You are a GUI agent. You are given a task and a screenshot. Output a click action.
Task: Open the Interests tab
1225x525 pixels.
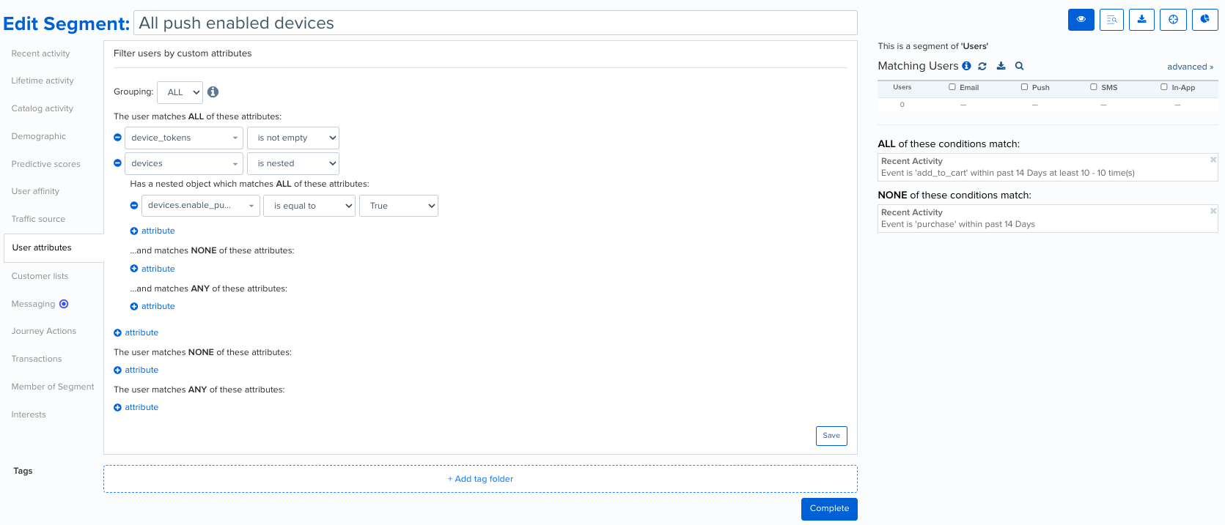[29, 414]
